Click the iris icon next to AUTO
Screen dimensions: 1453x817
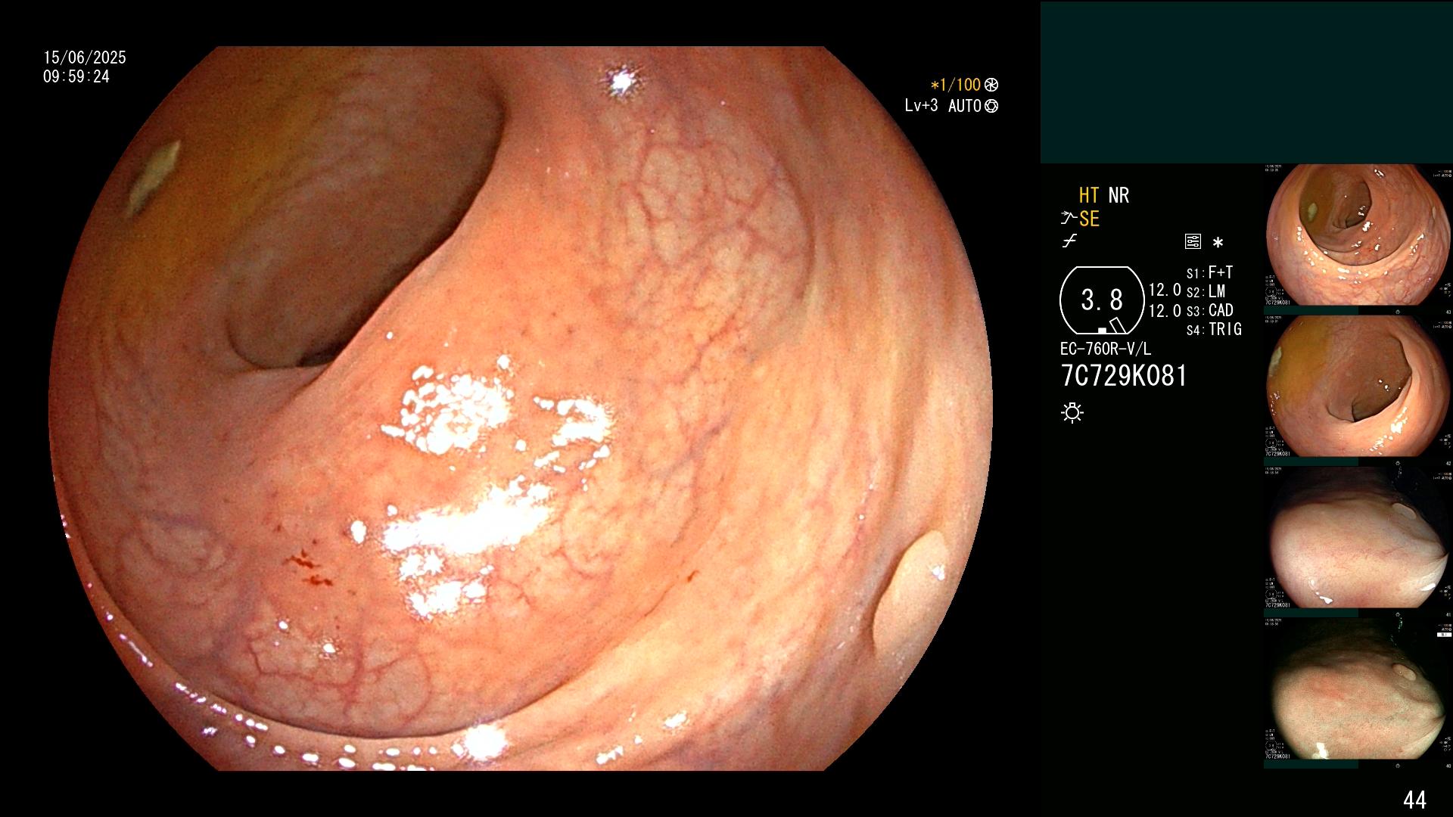pos(991,106)
